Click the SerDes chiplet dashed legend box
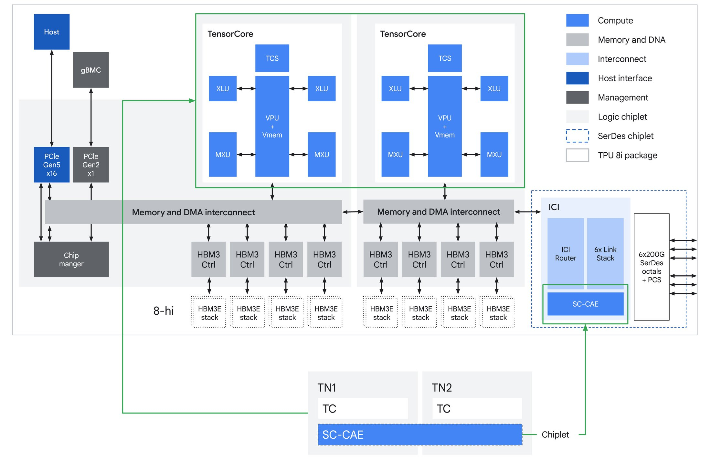The image size is (711, 459). [577, 136]
